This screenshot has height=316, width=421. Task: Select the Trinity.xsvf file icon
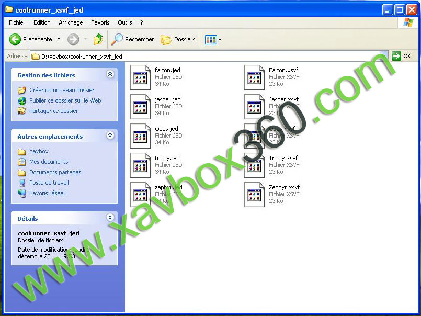pyautogui.click(x=254, y=165)
